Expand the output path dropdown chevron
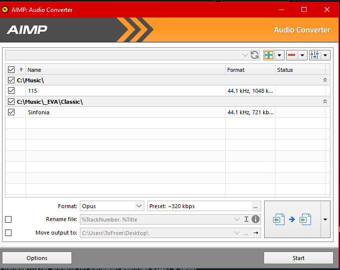340x270 pixels. coord(237,233)
